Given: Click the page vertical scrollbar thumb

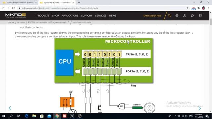Looking at the screenshot, I should tap(211, 21).
